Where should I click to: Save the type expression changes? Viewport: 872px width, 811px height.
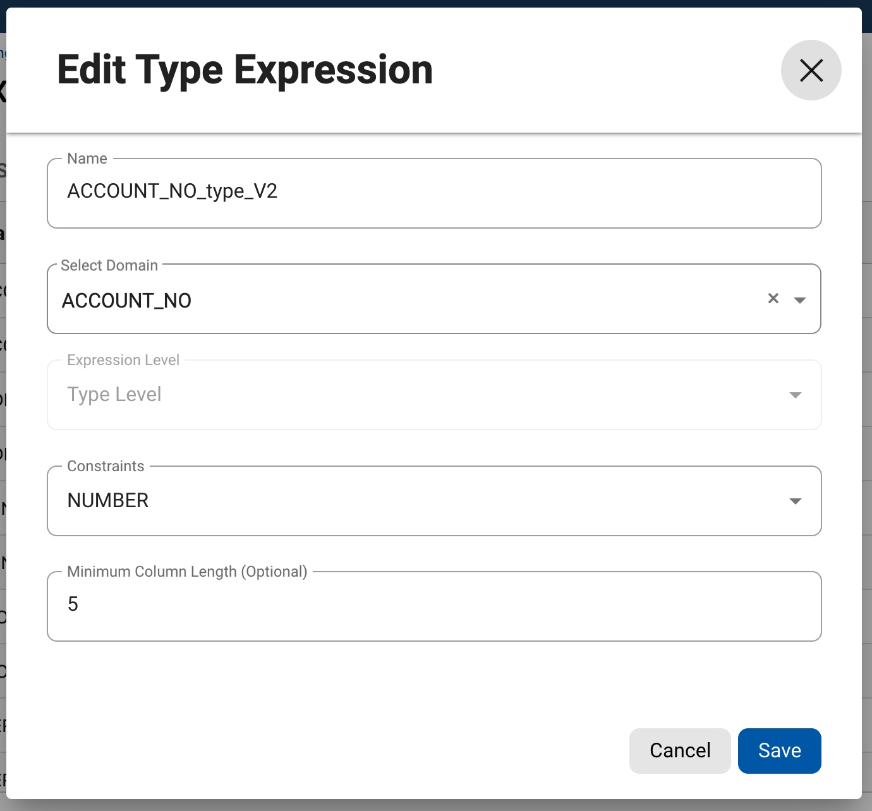[x=779, y=750]
